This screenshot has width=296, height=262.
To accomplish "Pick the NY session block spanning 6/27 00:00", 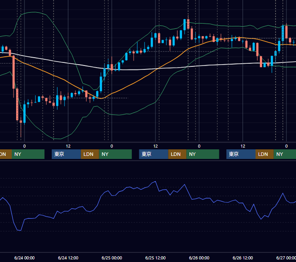I will (x=285, y=154).
